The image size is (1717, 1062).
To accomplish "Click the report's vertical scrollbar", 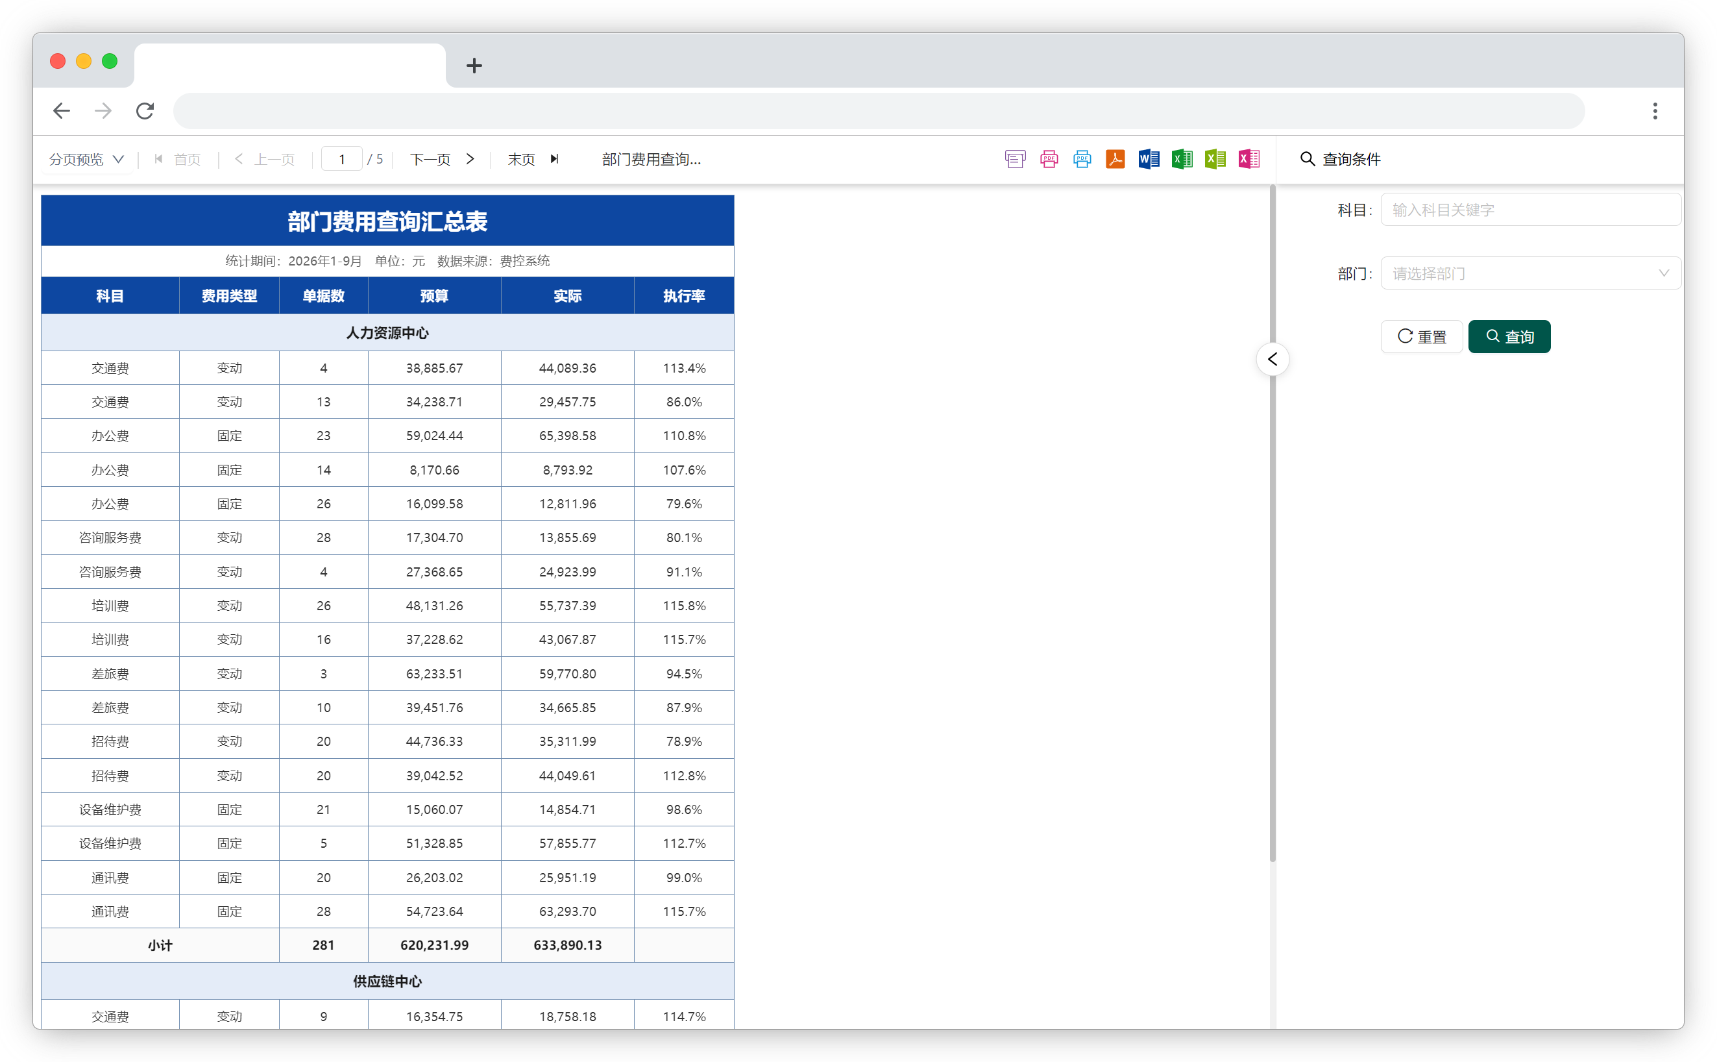I will pos(1272,523).
